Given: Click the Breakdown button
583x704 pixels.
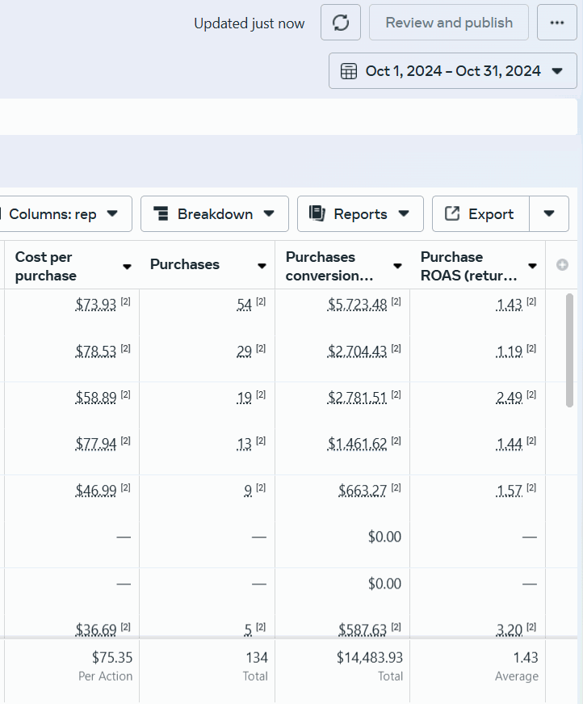Looking at the screenshot, I should coord(214,213).
